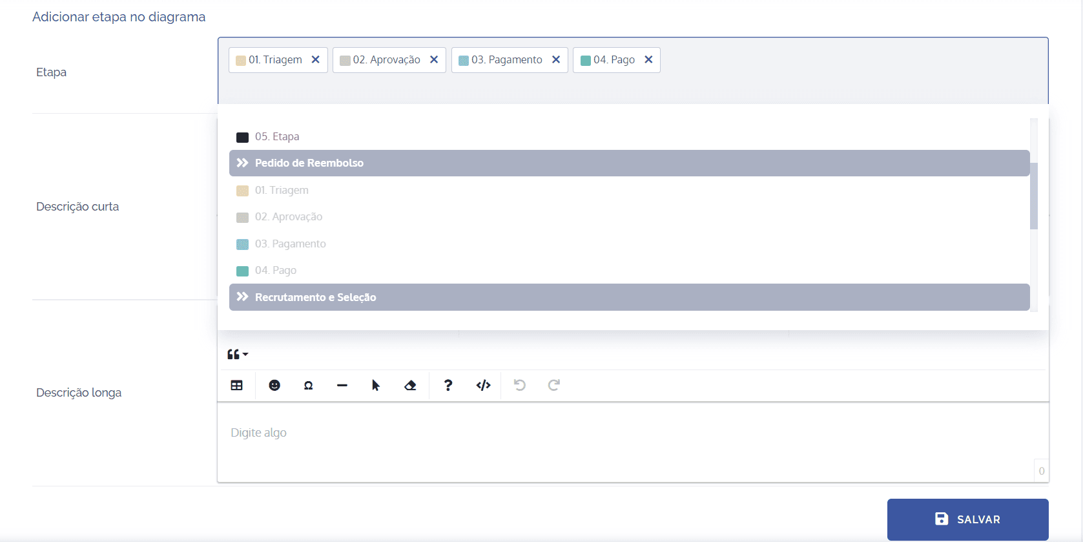Undo the last edit
This screenshot has width=1083, height=542.
[x=520, y=385]
